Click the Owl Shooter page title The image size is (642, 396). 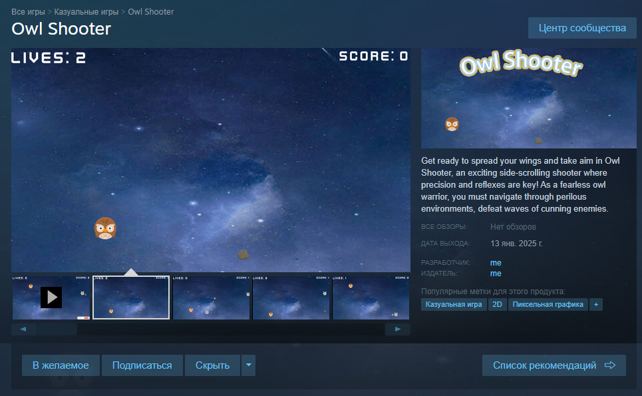point(61,29)
